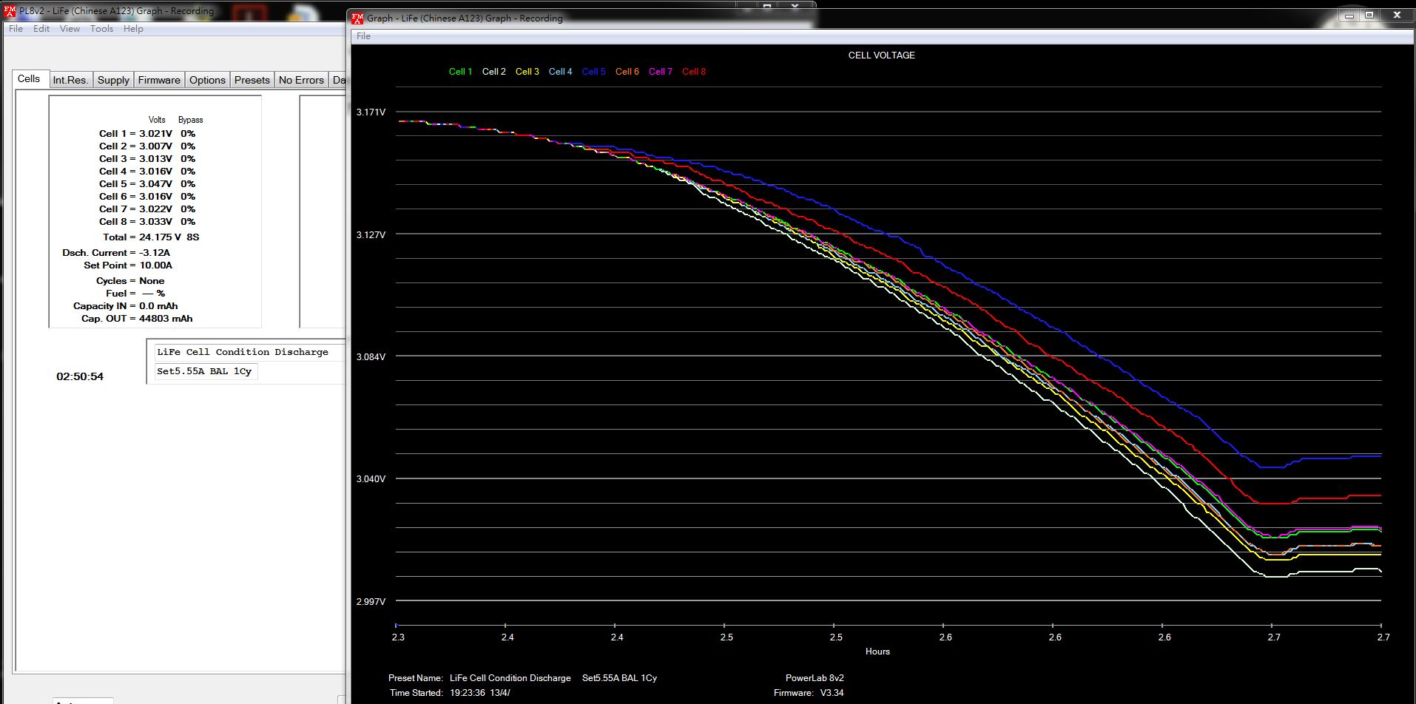Switch to the Int.Res. tab

tap(70, 80)
